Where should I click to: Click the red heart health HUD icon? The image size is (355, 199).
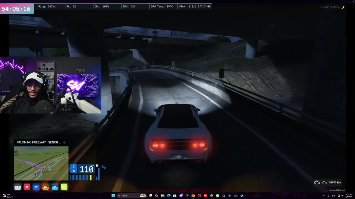click(x=27, y=187)
